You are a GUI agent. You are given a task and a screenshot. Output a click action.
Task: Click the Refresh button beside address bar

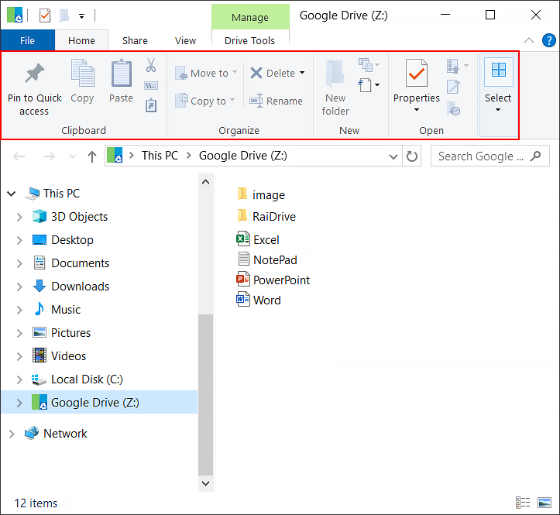[x=412, y=156]
